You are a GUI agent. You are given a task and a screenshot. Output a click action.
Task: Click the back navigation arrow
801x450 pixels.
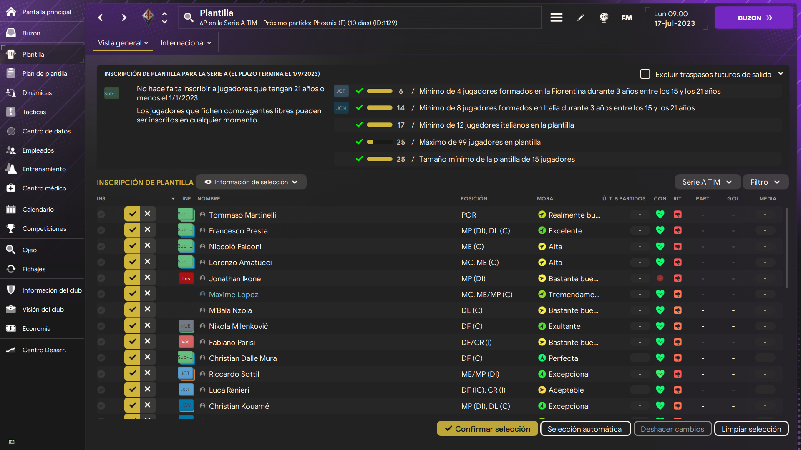tap(100, 17)
